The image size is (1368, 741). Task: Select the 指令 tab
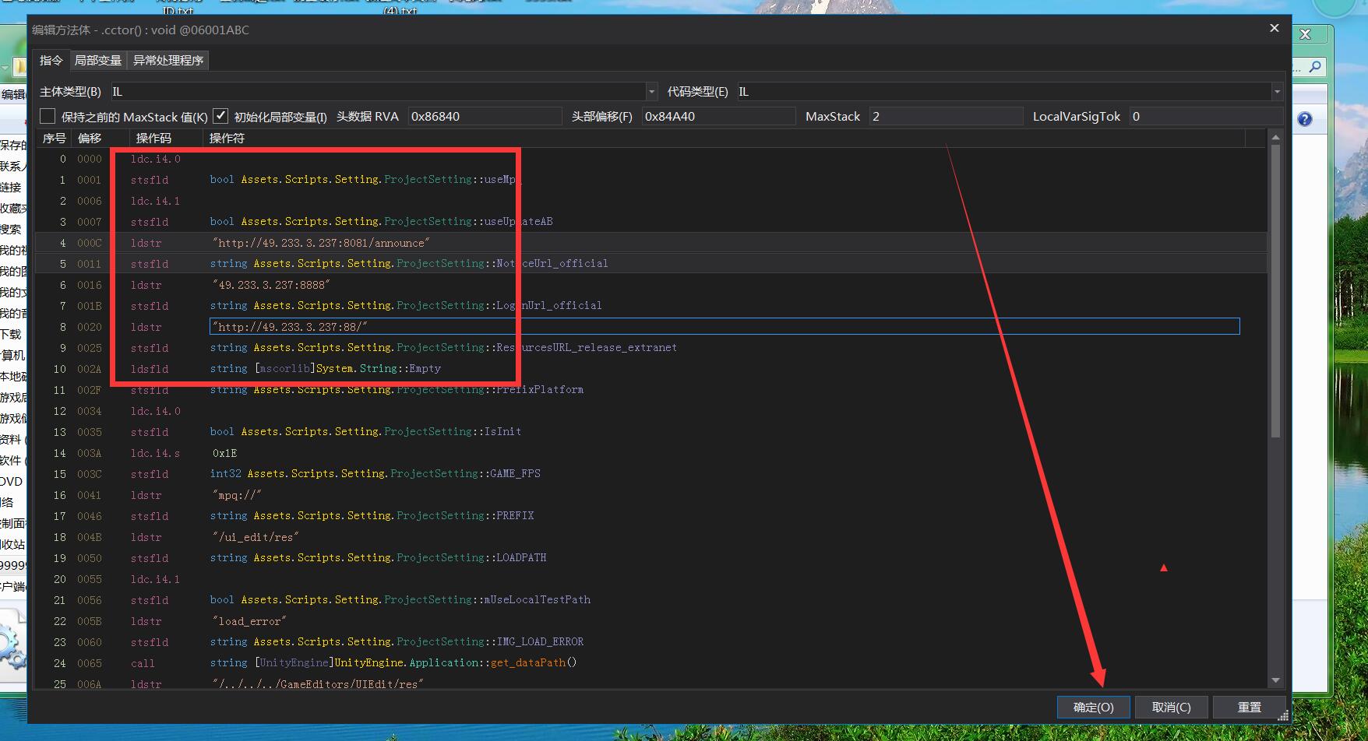pyautogui.click(x=51, y=61)
